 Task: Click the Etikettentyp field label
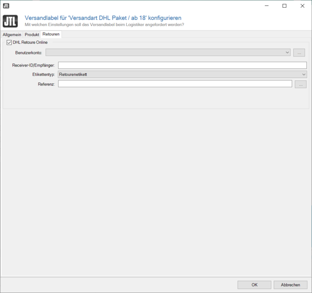(x=43, y=75)
